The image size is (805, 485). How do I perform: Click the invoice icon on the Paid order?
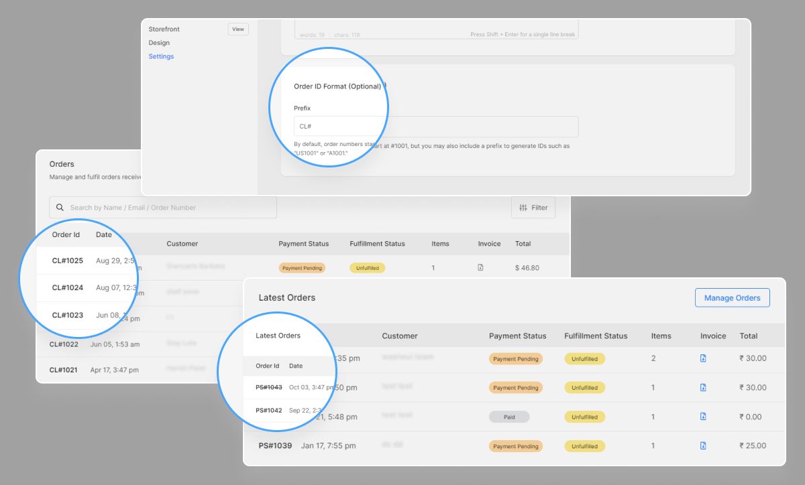click(x=702, y=417)
